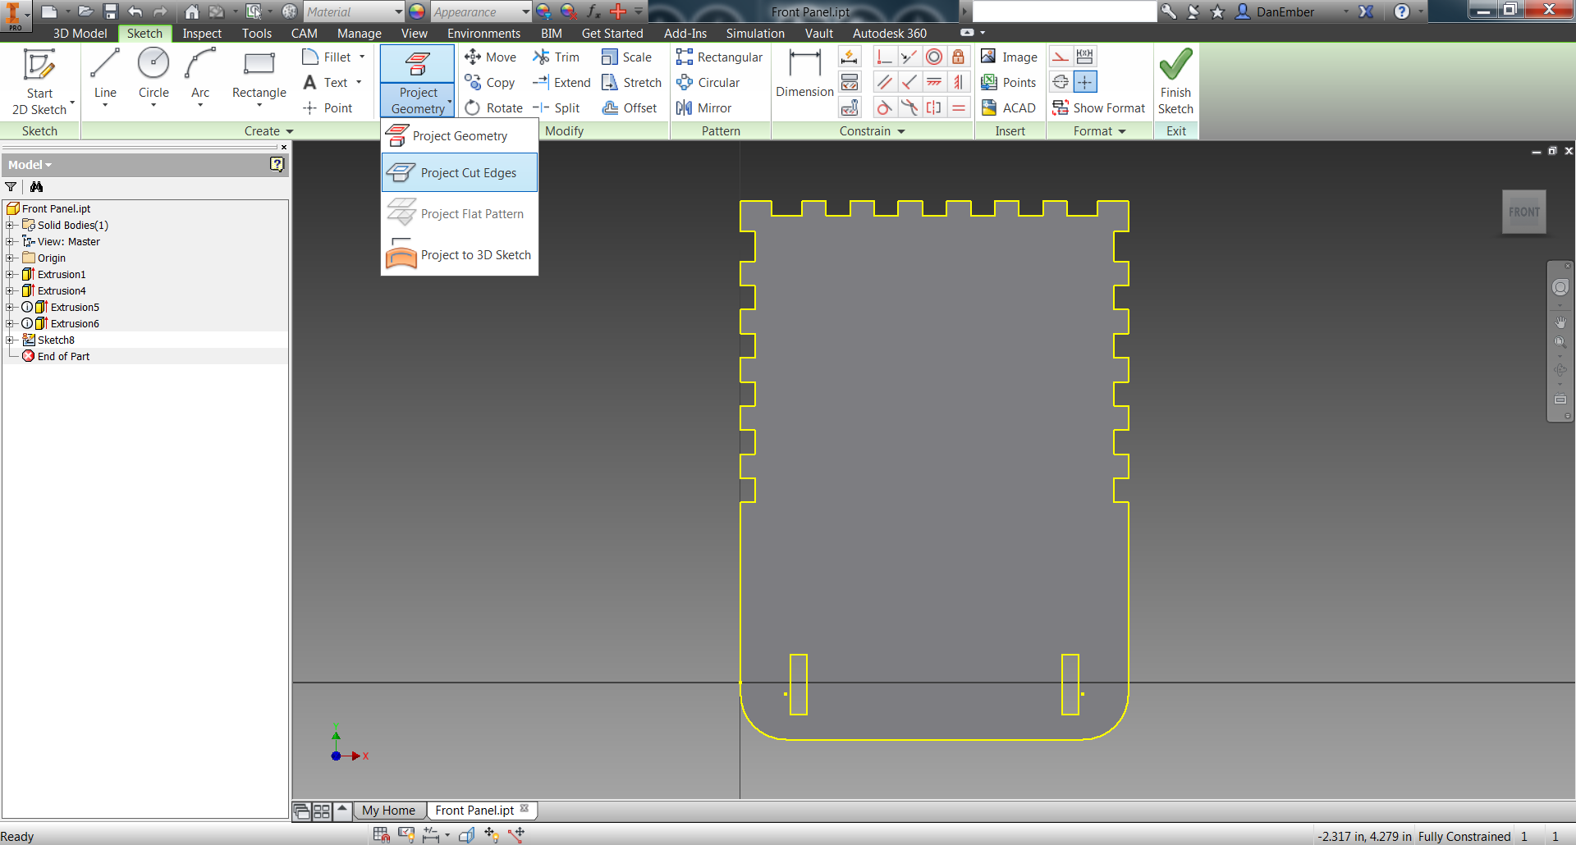Toggle the Centerline format button
The height and width of the screenshot is (845, 1576).
click(1061, 82)
